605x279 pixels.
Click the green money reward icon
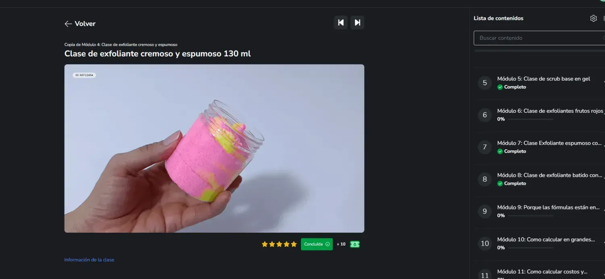pyautogui.click(x=355, y=244)
